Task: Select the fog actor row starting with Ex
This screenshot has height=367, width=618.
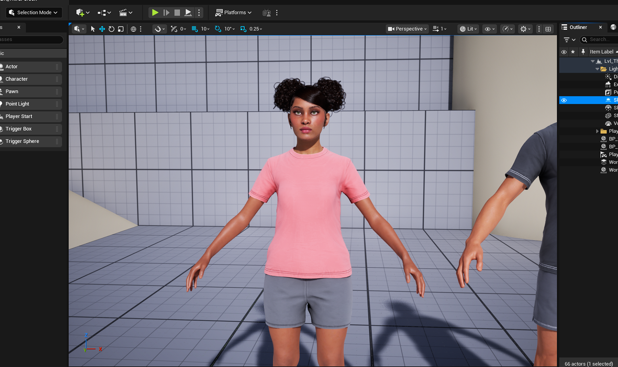Action: click(x=589, y=84)
